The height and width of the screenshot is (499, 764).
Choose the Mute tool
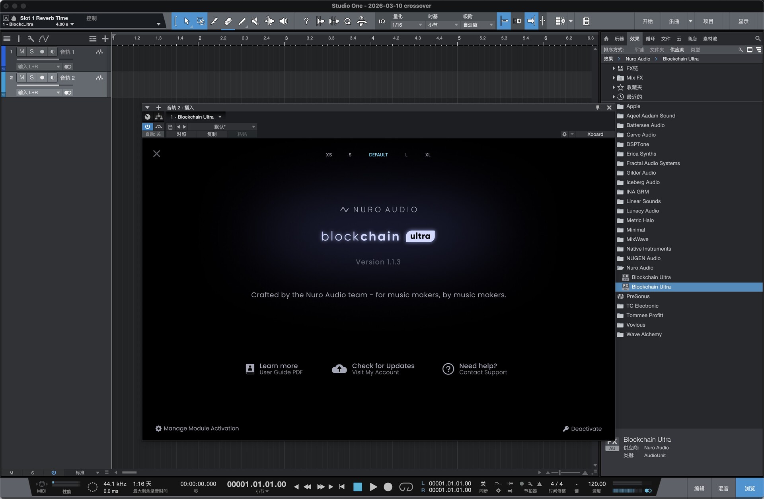(x=255, y=21)
